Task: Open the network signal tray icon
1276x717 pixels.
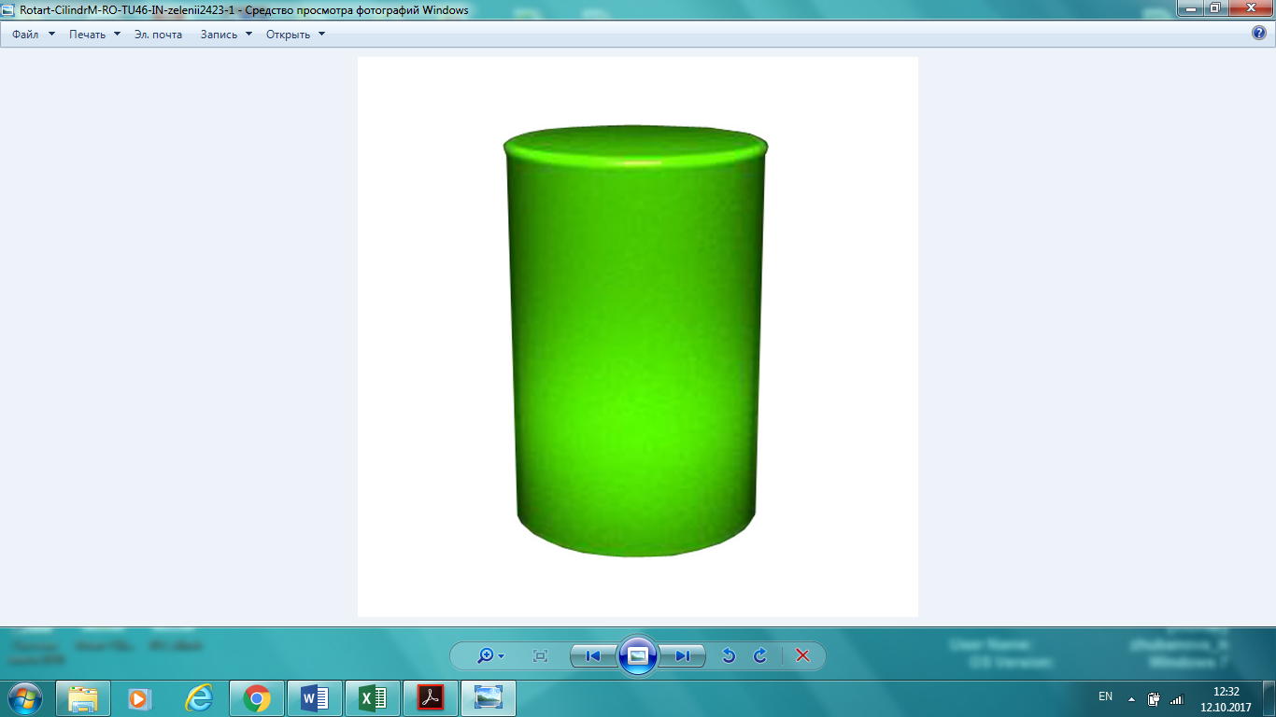Action: [x=1177, y=698]
